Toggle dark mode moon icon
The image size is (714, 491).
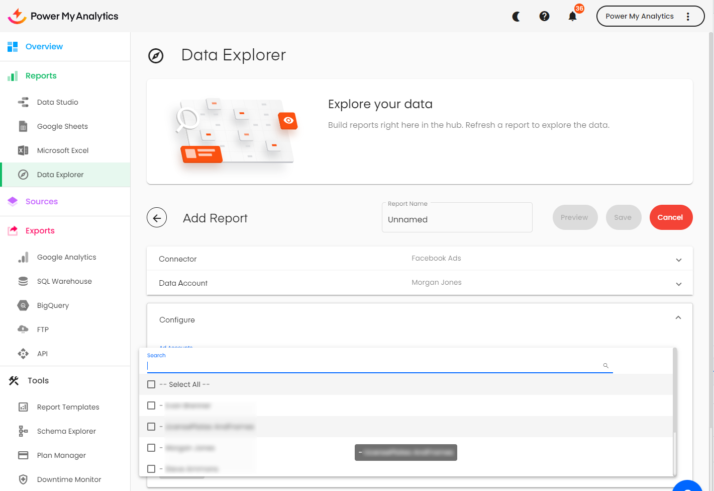tap(516, 17)
